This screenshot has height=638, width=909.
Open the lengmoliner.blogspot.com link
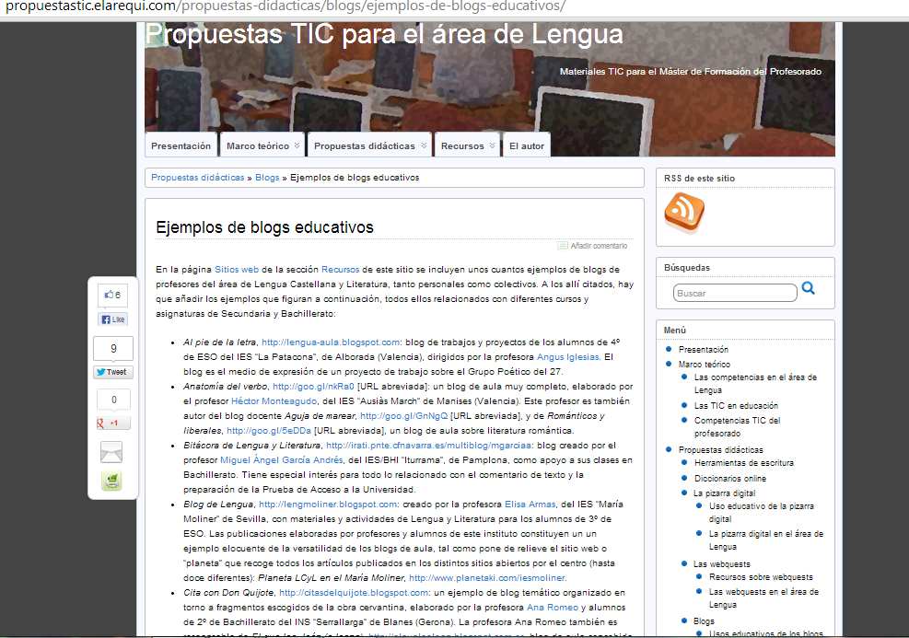click(x=328, y=505)
